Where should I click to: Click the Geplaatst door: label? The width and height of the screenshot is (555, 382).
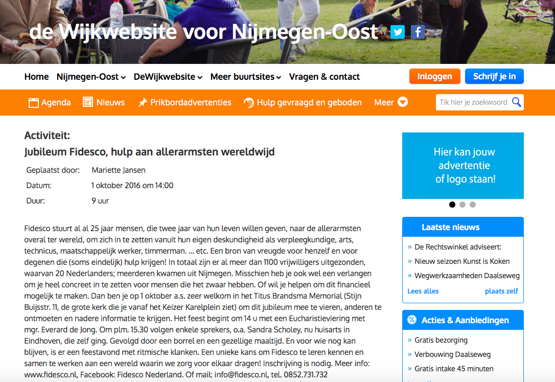point(53,170)
